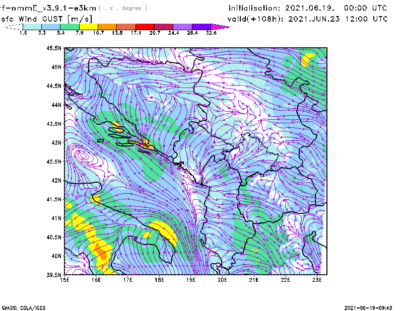Click the '21E' longitude axis label

(254, 280)
